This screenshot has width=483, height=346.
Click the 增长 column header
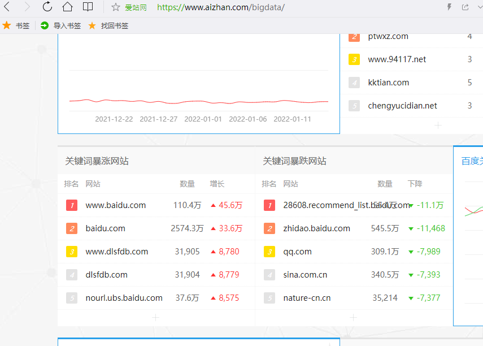coord(217,184)
